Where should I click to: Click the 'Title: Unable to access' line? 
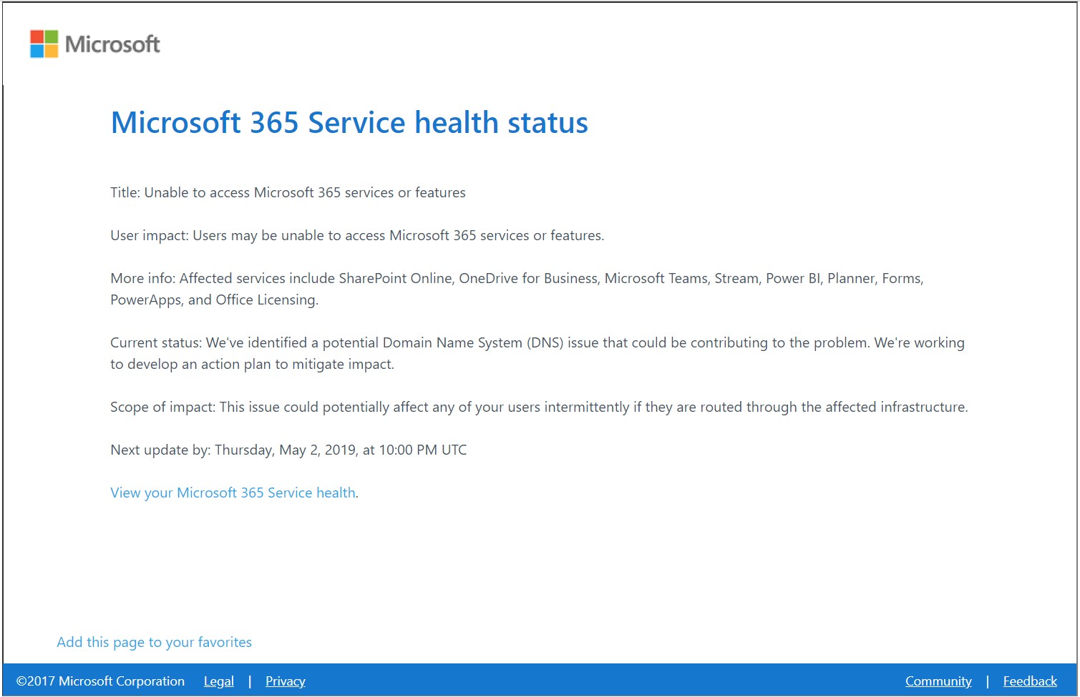[288, 192]
